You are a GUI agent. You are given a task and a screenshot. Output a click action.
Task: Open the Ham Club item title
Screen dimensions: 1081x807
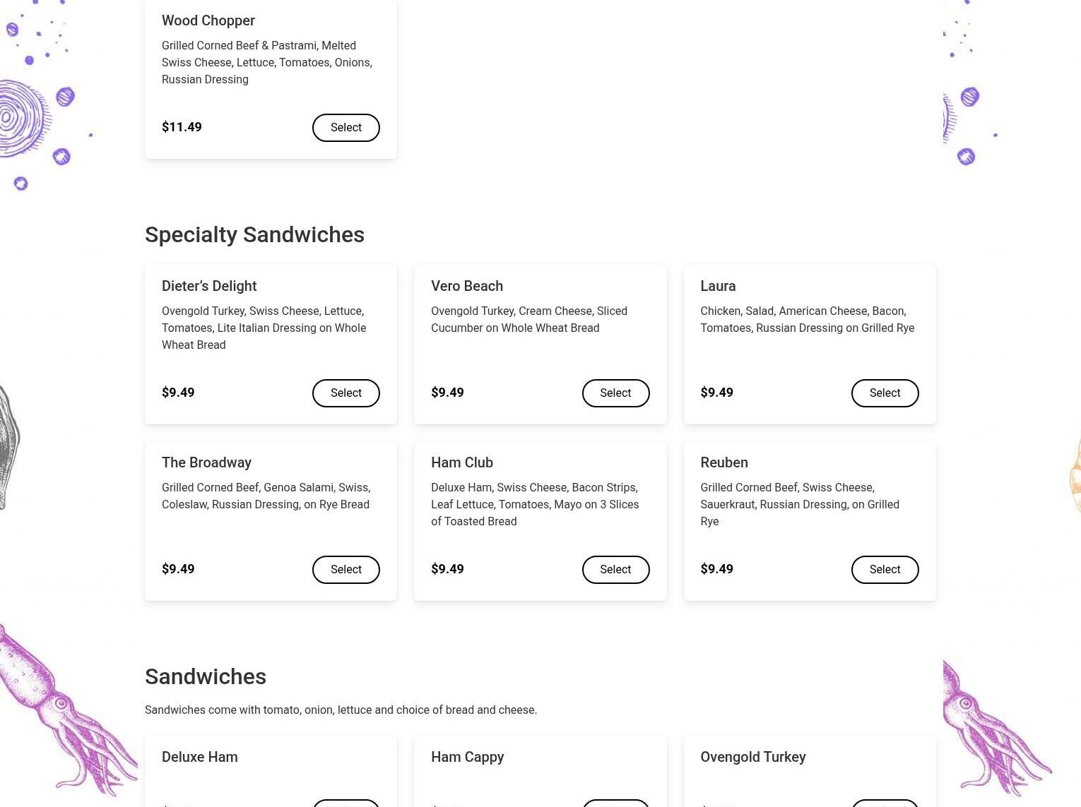coord(462,462)
